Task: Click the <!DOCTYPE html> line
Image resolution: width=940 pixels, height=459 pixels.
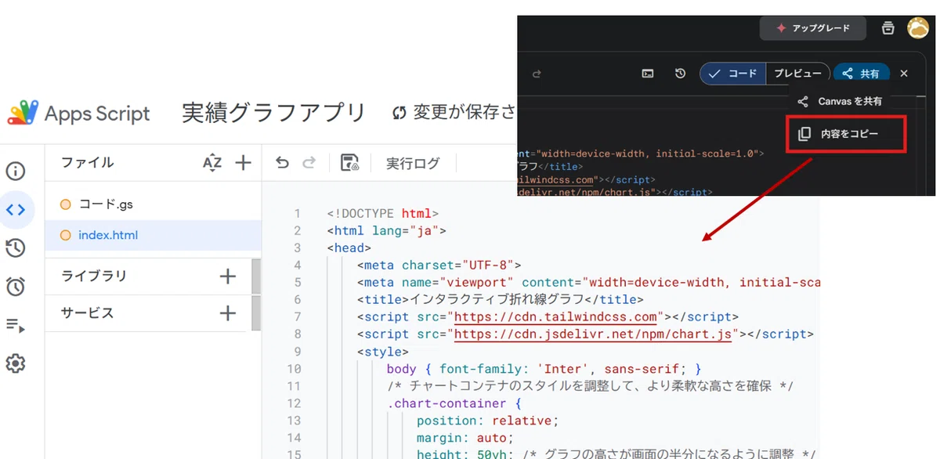Action: click(x=382, y=214)
